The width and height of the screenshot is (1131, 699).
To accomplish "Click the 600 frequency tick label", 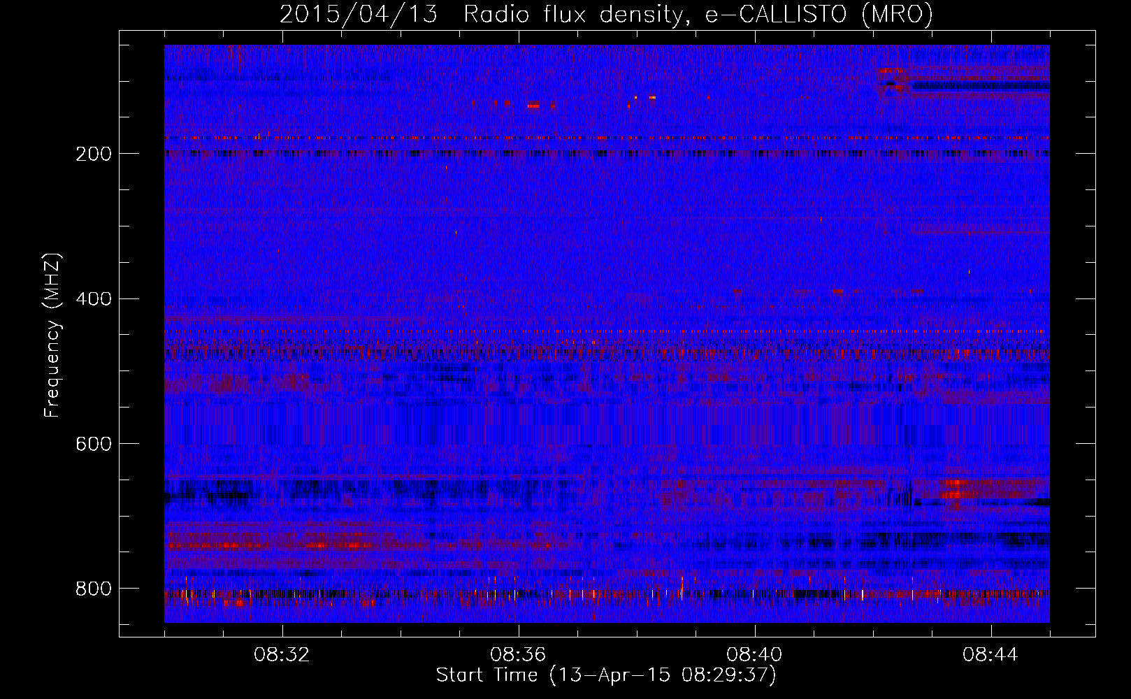I will pyautogui.click(x=93, y=444).
